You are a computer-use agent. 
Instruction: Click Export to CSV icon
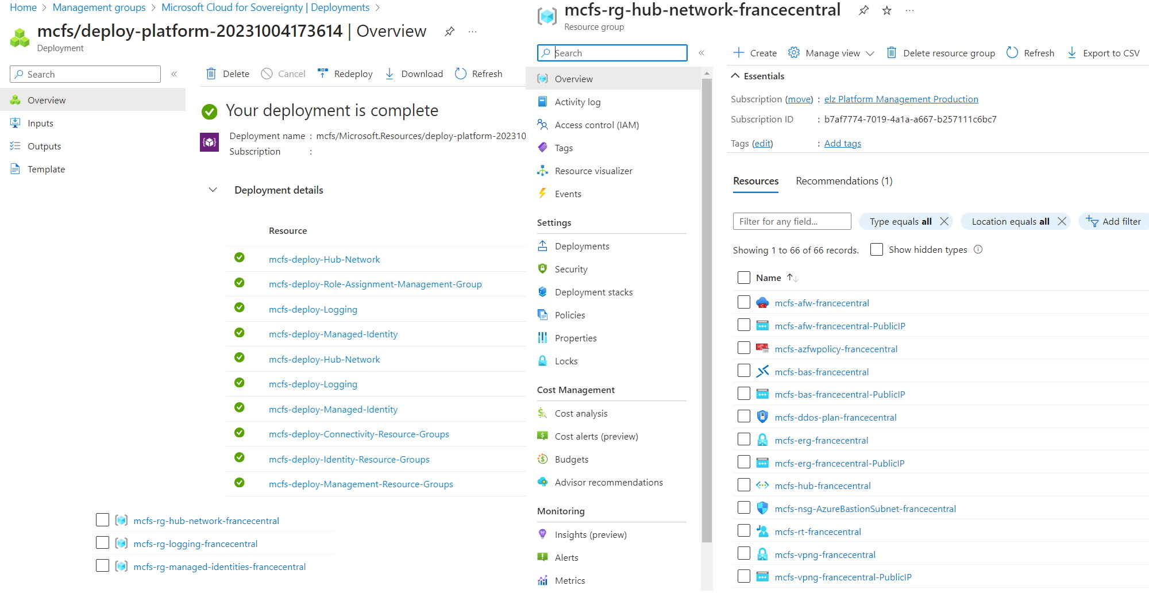[x=1071, y=53]
